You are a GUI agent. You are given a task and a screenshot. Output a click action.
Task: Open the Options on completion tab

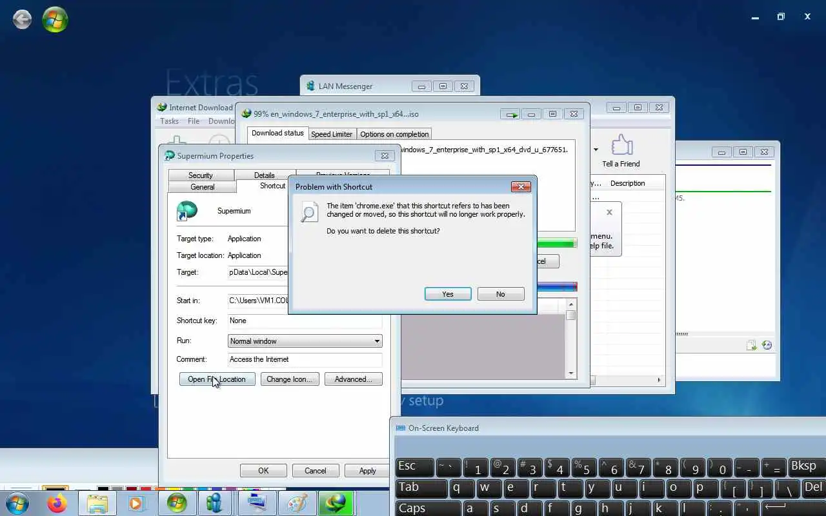(394, 134)
